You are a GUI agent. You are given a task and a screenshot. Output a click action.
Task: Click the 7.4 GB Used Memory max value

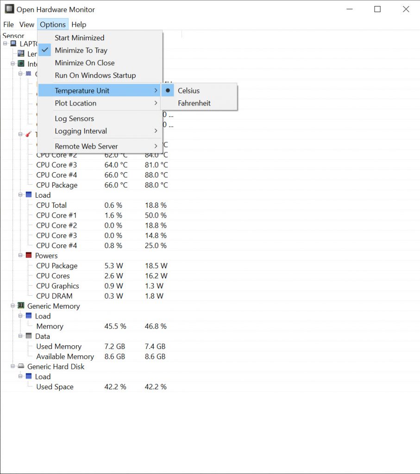[x=155, y=346]
